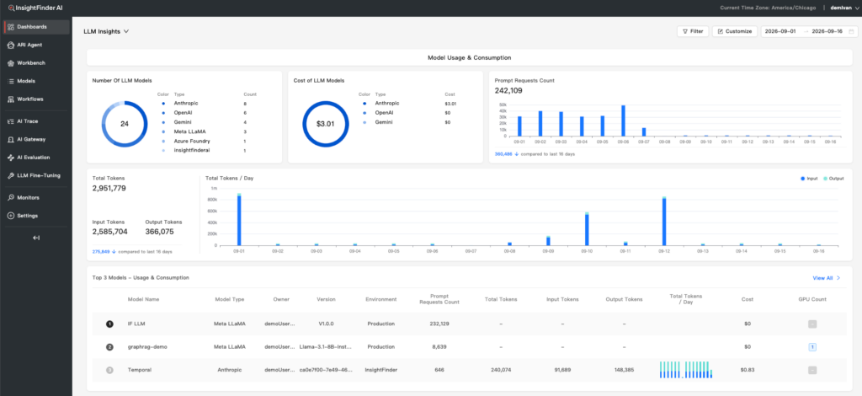The width and height of the screenshot is (862, 396).
Task: Click the 240,074 total tokens cell
Action: [500, 370]
